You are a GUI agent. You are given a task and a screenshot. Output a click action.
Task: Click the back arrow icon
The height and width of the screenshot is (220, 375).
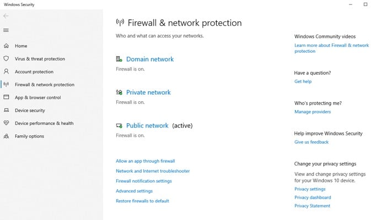(6, 16)
